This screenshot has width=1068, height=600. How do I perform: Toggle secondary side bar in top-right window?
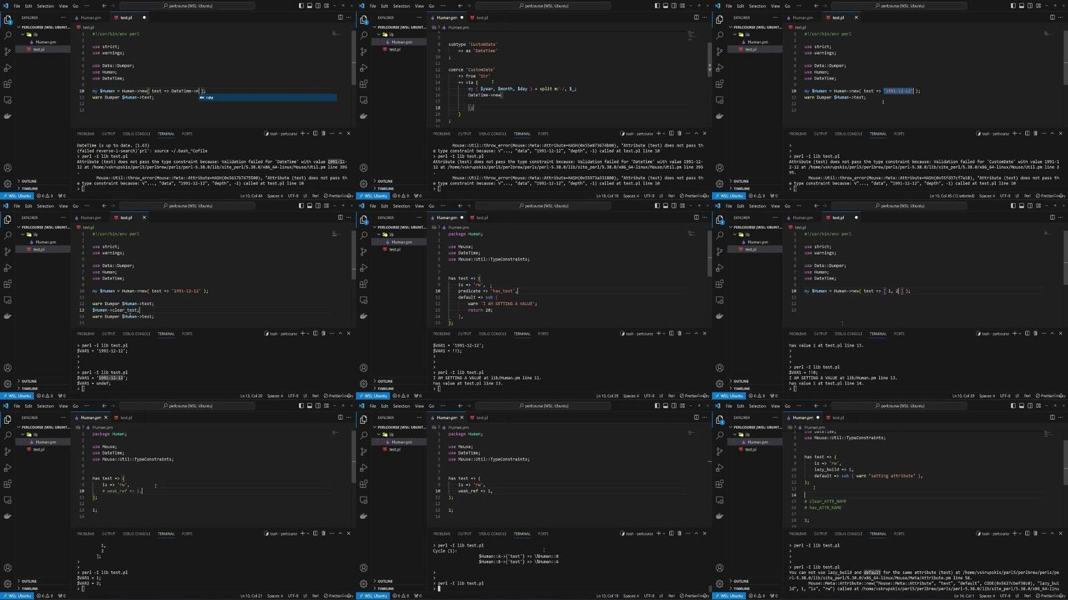[1029, 6]
